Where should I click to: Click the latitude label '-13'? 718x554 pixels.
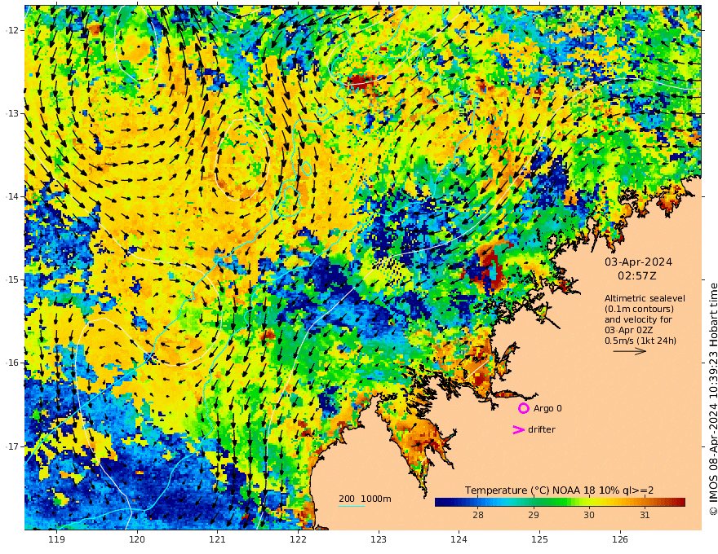(12, 113)
